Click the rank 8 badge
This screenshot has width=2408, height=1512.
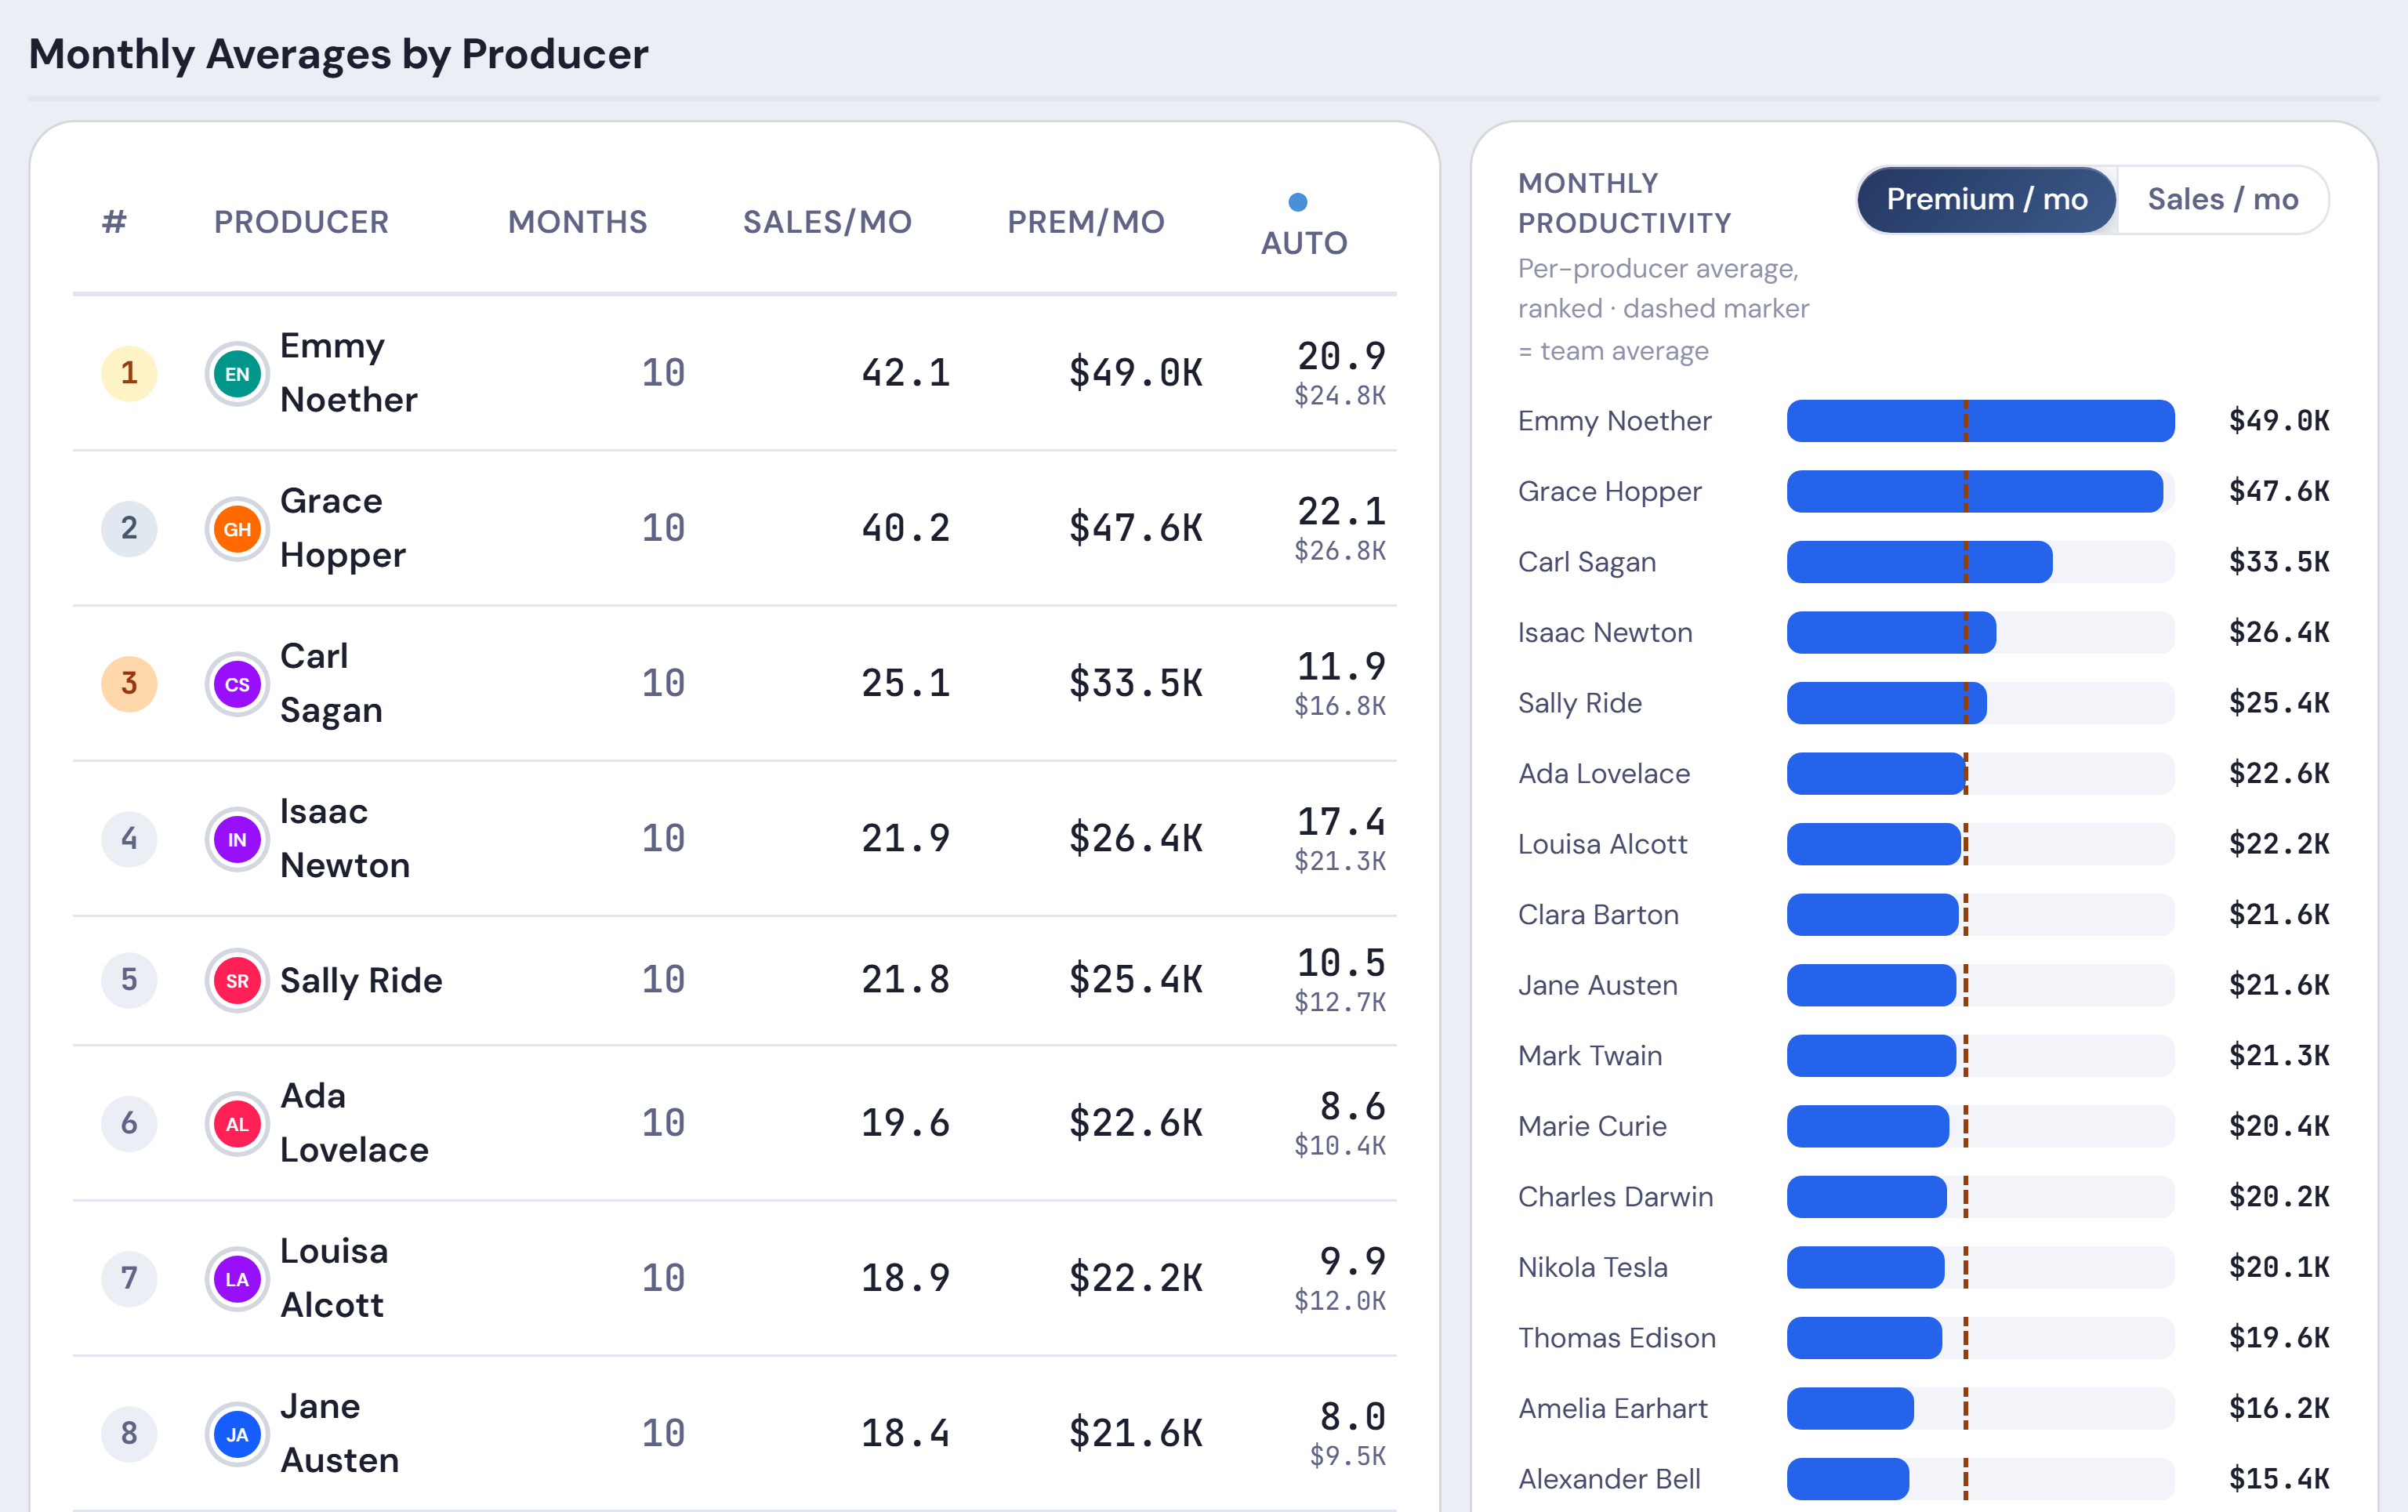pos(129,1434)
